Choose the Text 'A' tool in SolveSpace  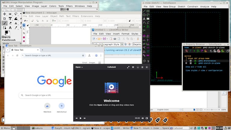144,19
